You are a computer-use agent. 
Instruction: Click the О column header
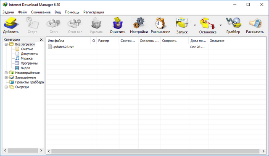pos(94,41)
